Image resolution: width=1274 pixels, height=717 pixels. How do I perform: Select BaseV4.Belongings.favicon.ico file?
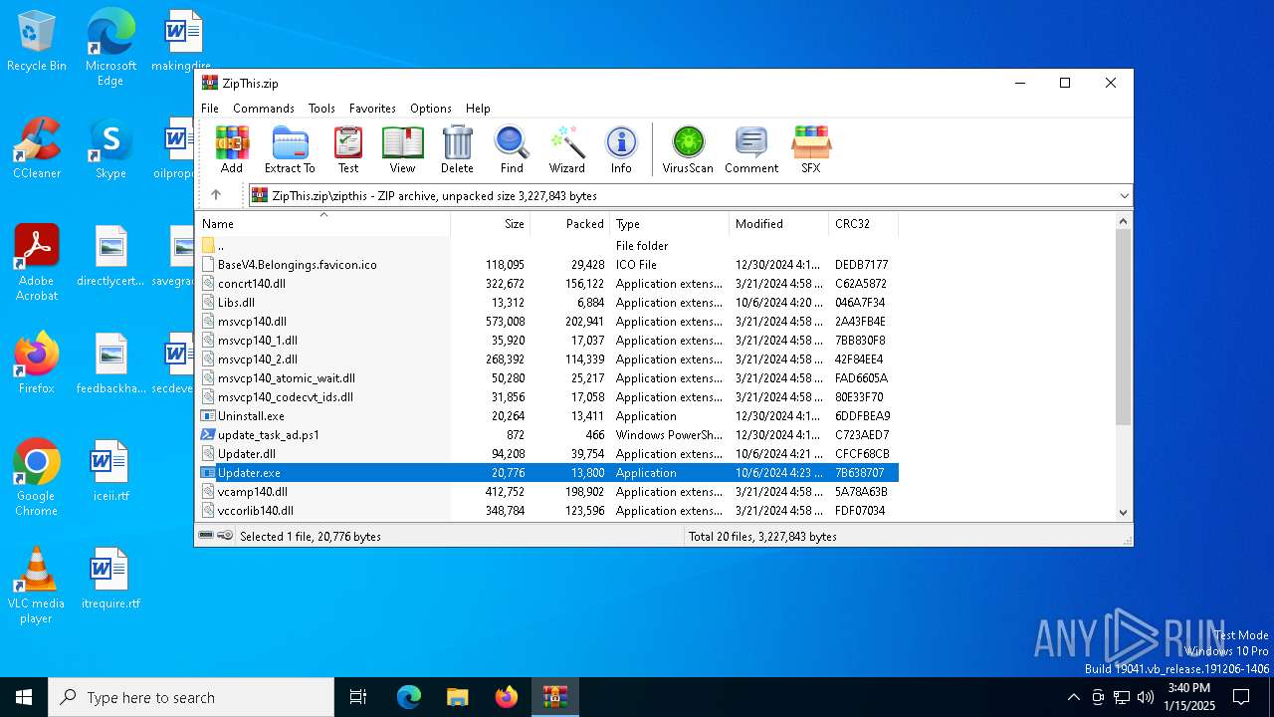[547, 265]
